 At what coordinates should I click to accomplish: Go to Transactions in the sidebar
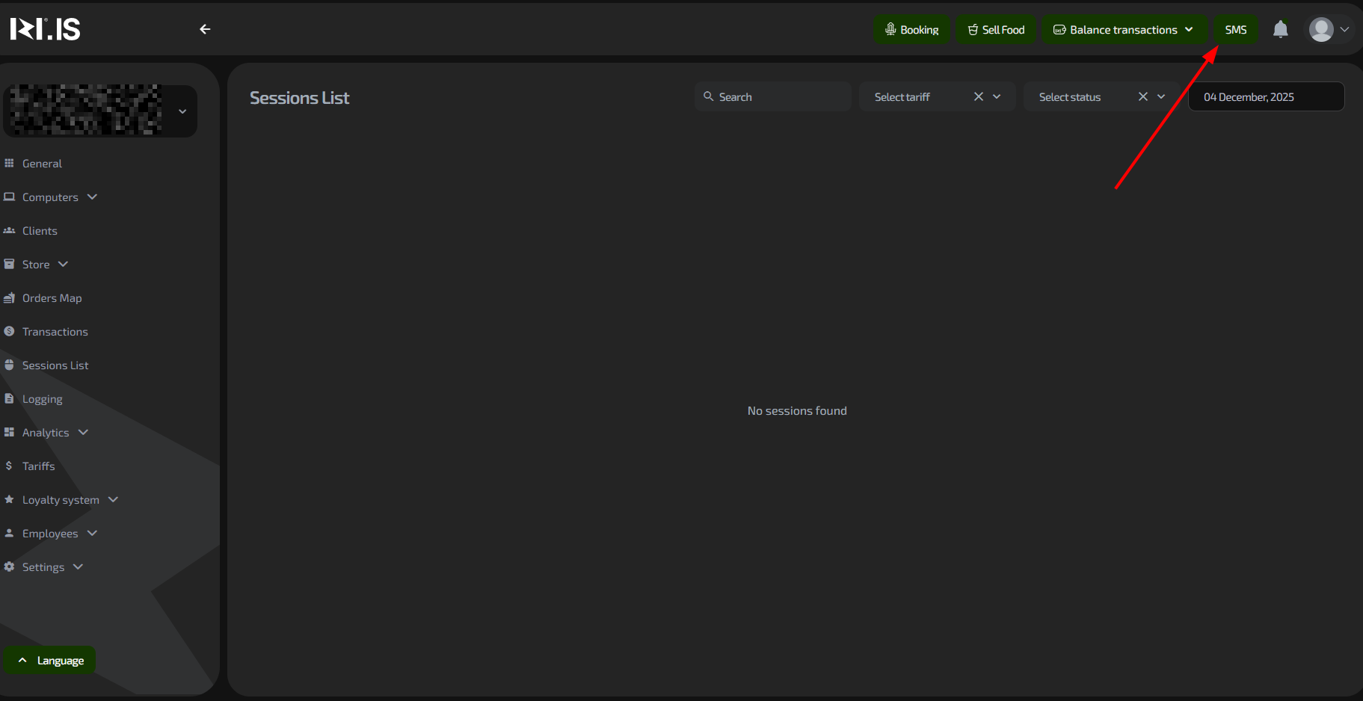coord(55,332)
